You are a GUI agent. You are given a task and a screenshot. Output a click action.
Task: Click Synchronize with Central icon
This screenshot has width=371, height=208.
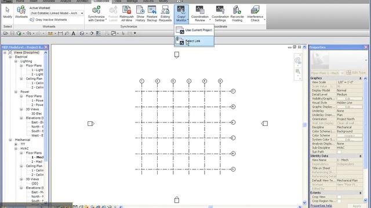96,10
